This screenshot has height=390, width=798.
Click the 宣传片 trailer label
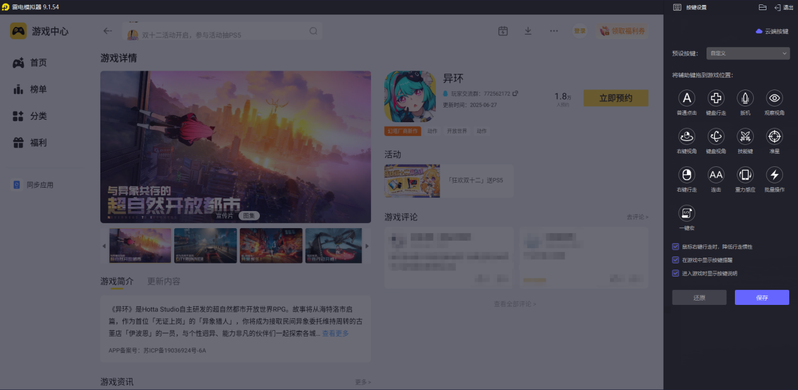(x=225, y=215)
